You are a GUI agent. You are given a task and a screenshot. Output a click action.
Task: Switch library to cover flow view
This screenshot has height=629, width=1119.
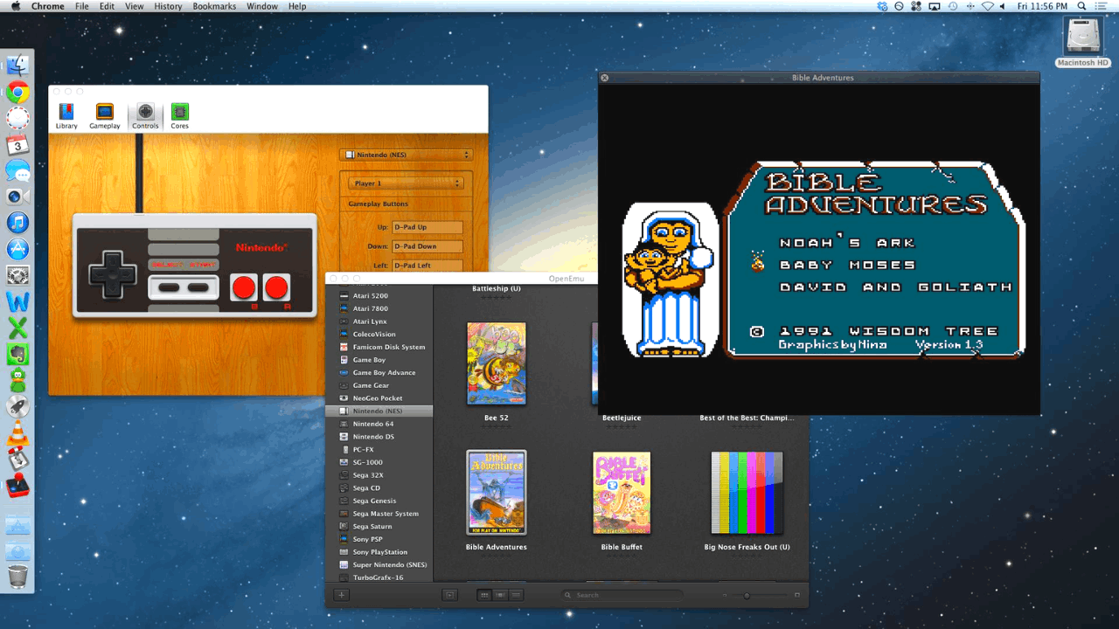500,595
